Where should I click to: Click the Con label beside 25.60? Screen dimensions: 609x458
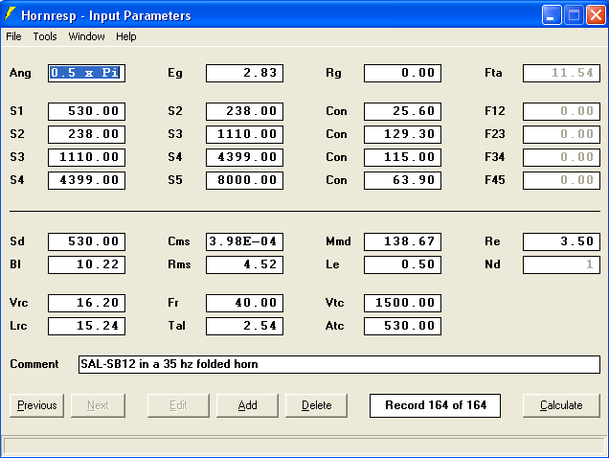336,111
